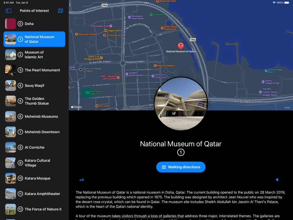
Task: Select the red National Museum map pin
Action: tap(181, 46)
